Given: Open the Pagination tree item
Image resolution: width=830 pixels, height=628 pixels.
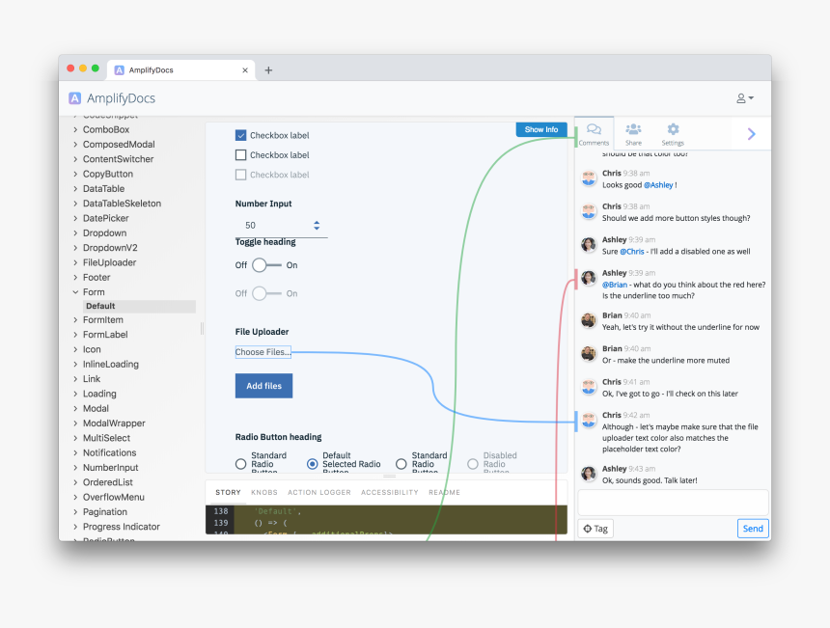Looking at the screenshot, I should (x=105, y=512).
